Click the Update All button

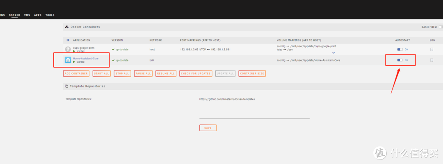(225, 73)
